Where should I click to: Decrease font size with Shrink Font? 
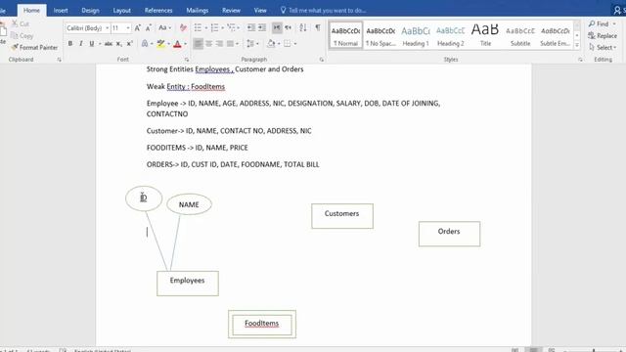[148, 28]
